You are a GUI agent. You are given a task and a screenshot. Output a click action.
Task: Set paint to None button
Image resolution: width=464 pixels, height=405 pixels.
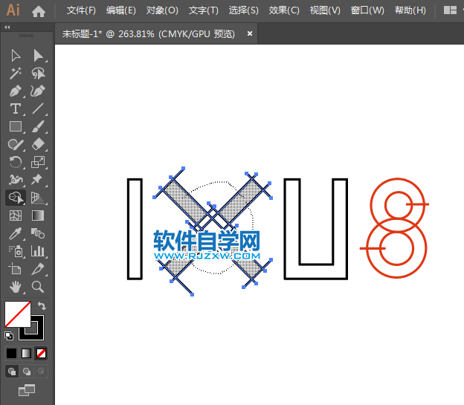41,353
